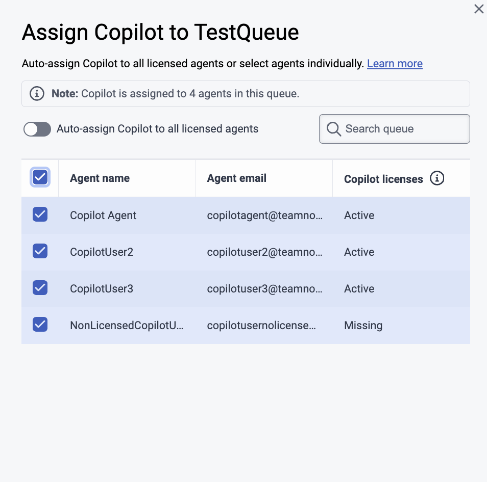This screenshot has width=487, height=482.
Task: Click the copilotuser2 email address cell
Action: pos(265,252)
